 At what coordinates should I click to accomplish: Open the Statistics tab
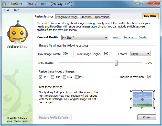click(x=86, y=17)
